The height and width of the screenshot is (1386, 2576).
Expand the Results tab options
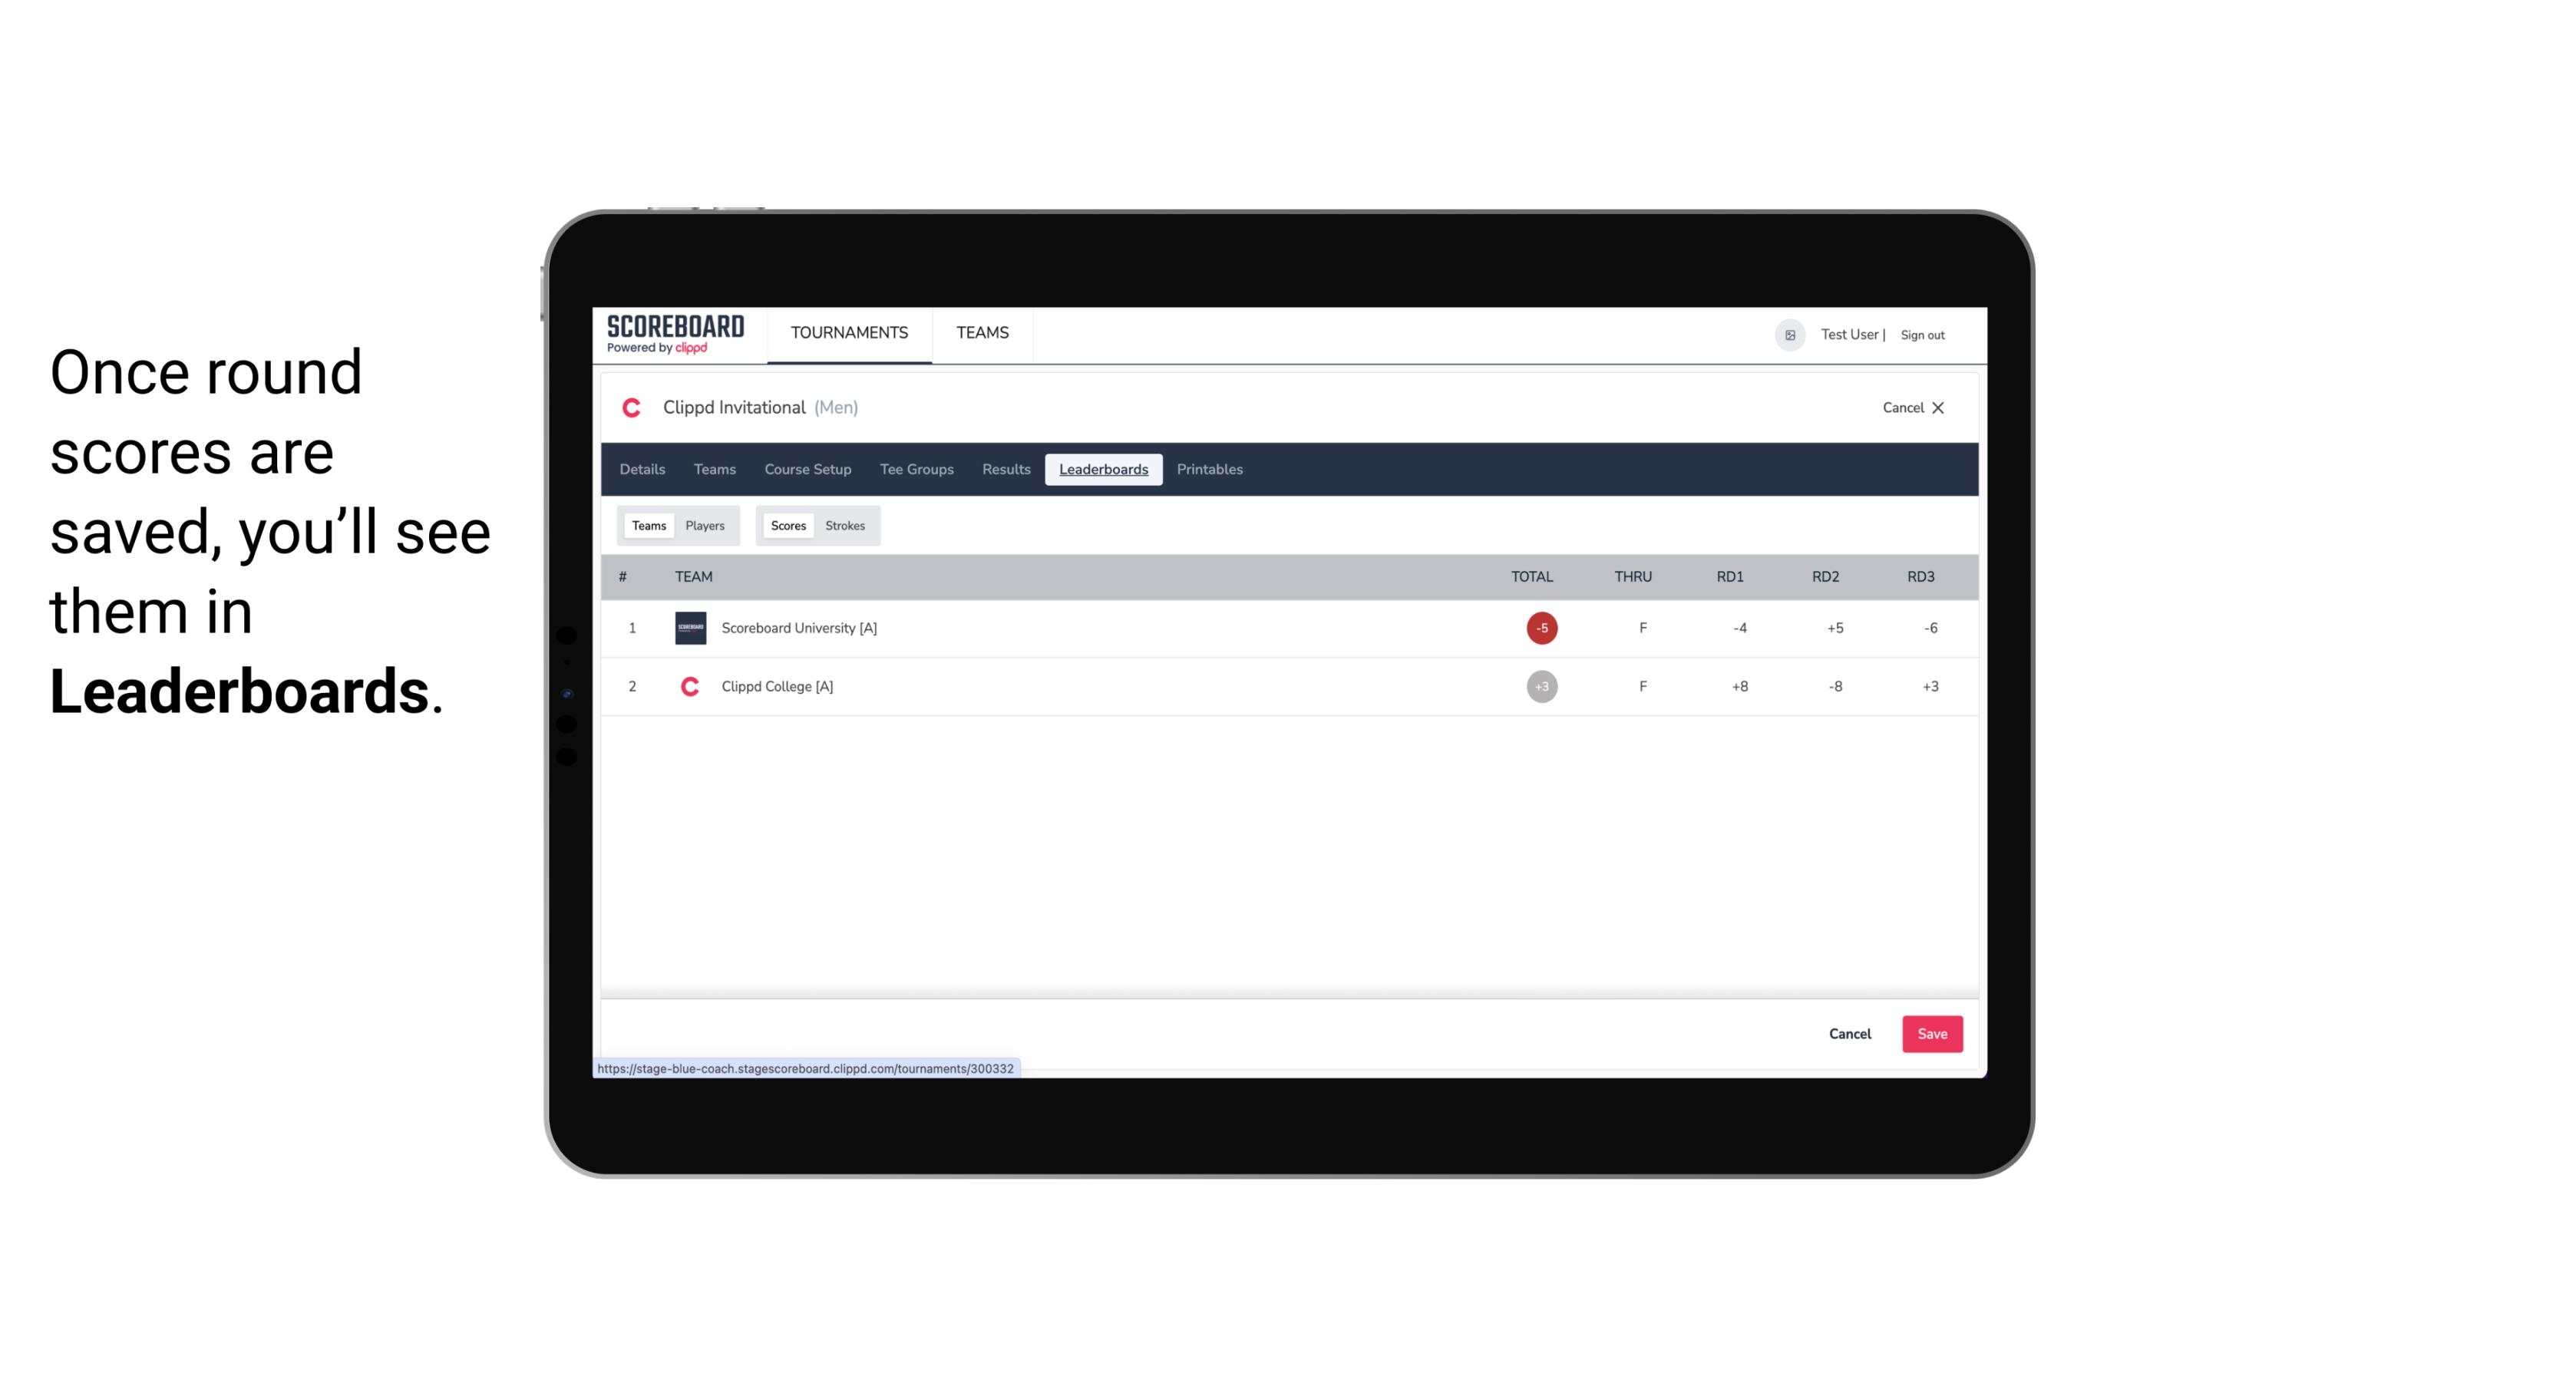[x=1006, y=470]
